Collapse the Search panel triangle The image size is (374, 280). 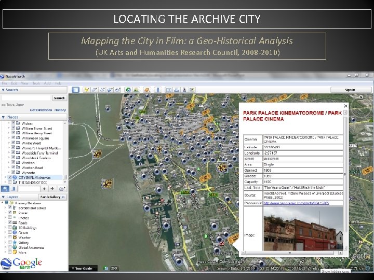click(x=3, y=90)
